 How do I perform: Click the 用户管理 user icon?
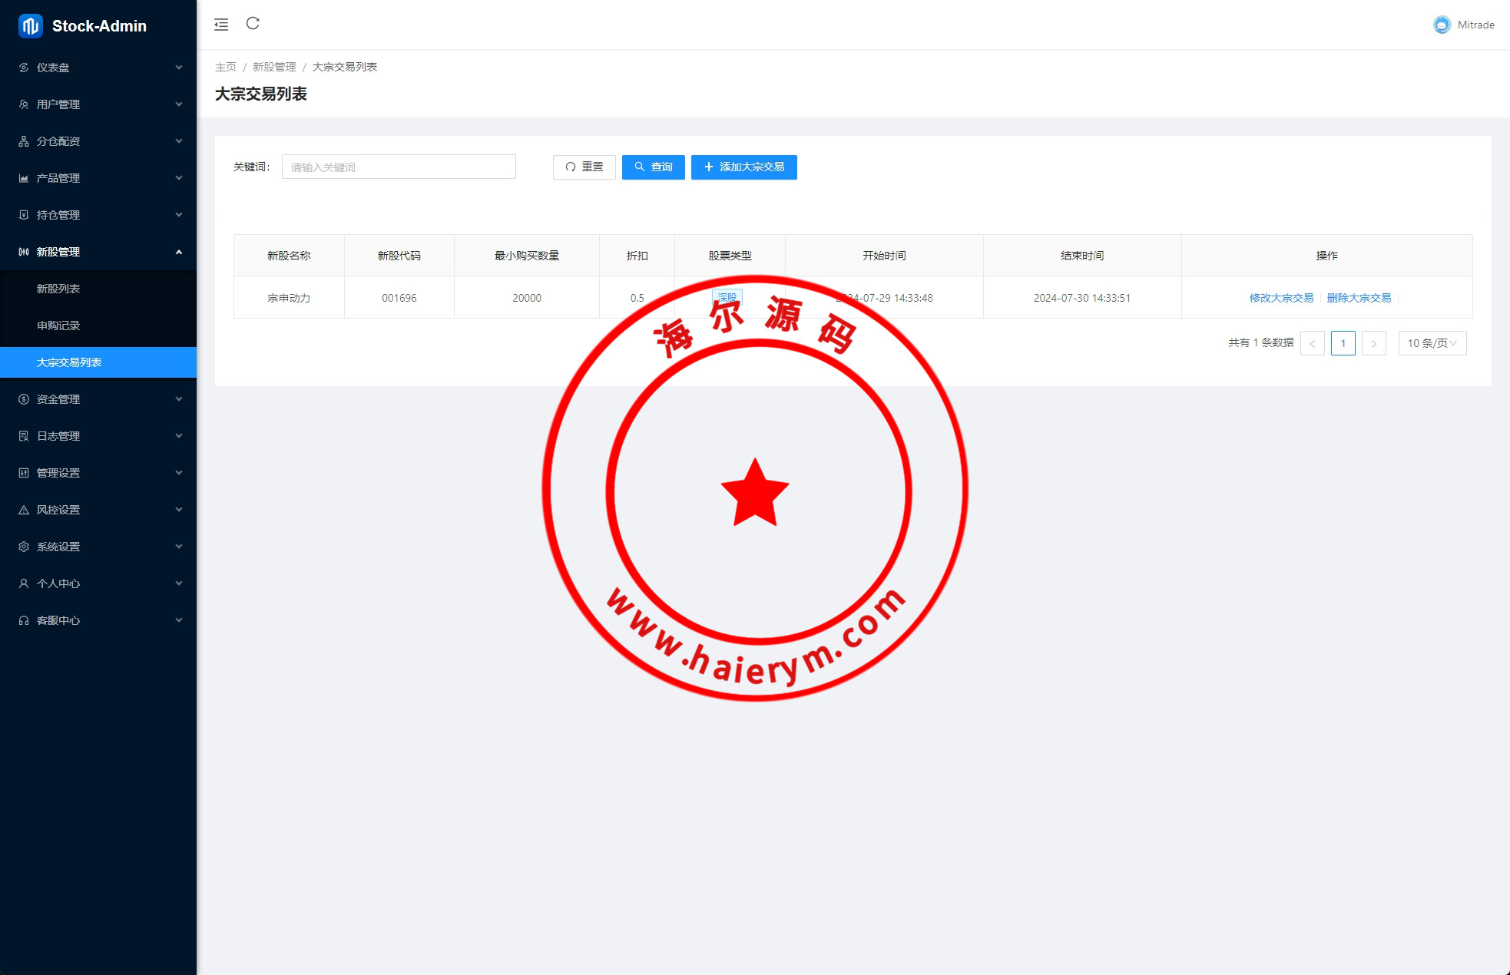(24, 104)
